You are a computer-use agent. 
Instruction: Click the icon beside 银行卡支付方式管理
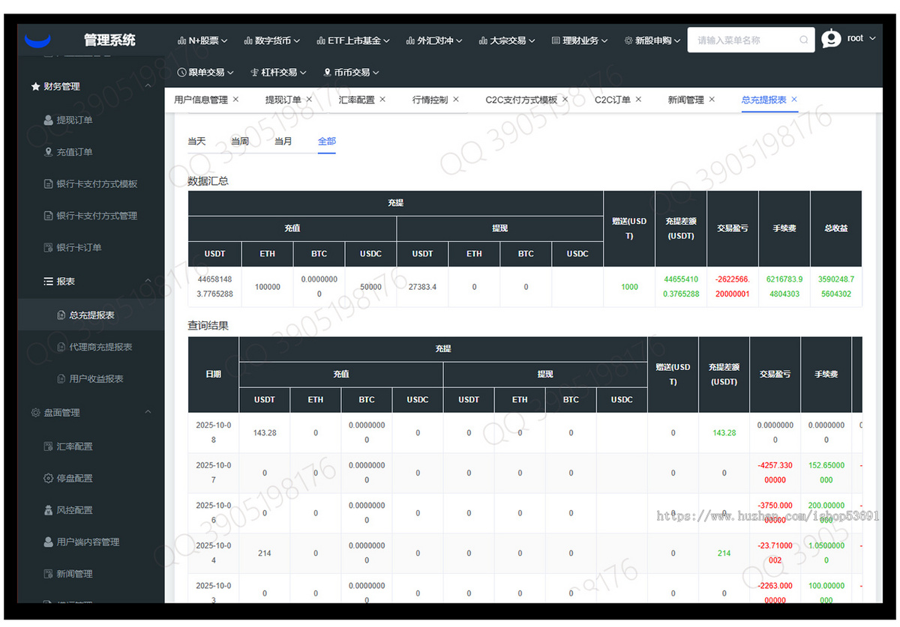pyautogui.click(x=49, y=216)
